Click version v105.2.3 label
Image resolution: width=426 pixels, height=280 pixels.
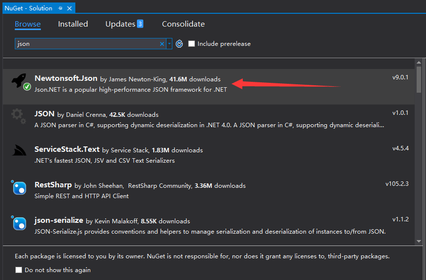click(397, 184)
